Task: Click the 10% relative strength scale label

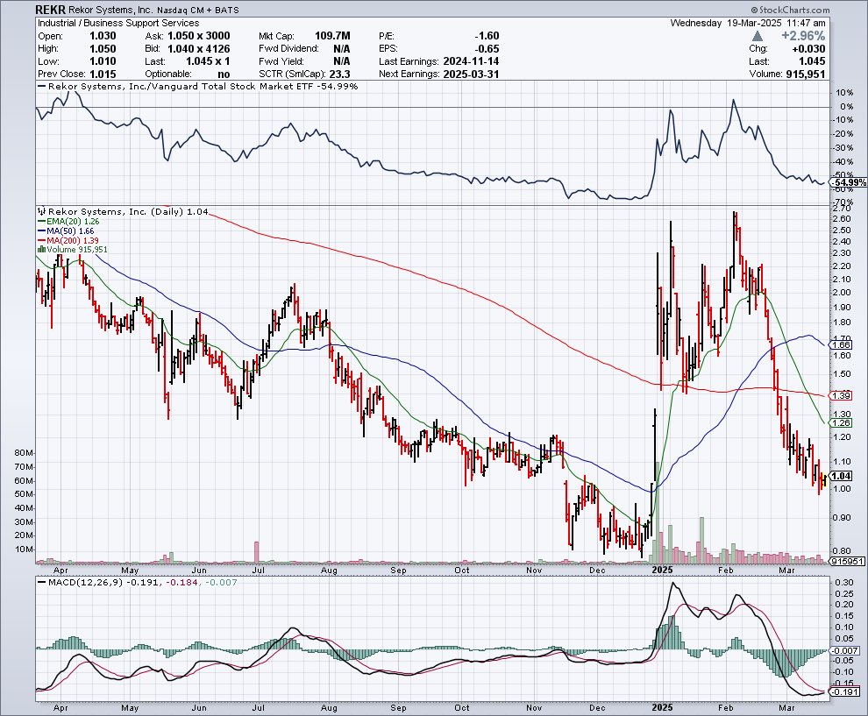Action: [845, 93]
